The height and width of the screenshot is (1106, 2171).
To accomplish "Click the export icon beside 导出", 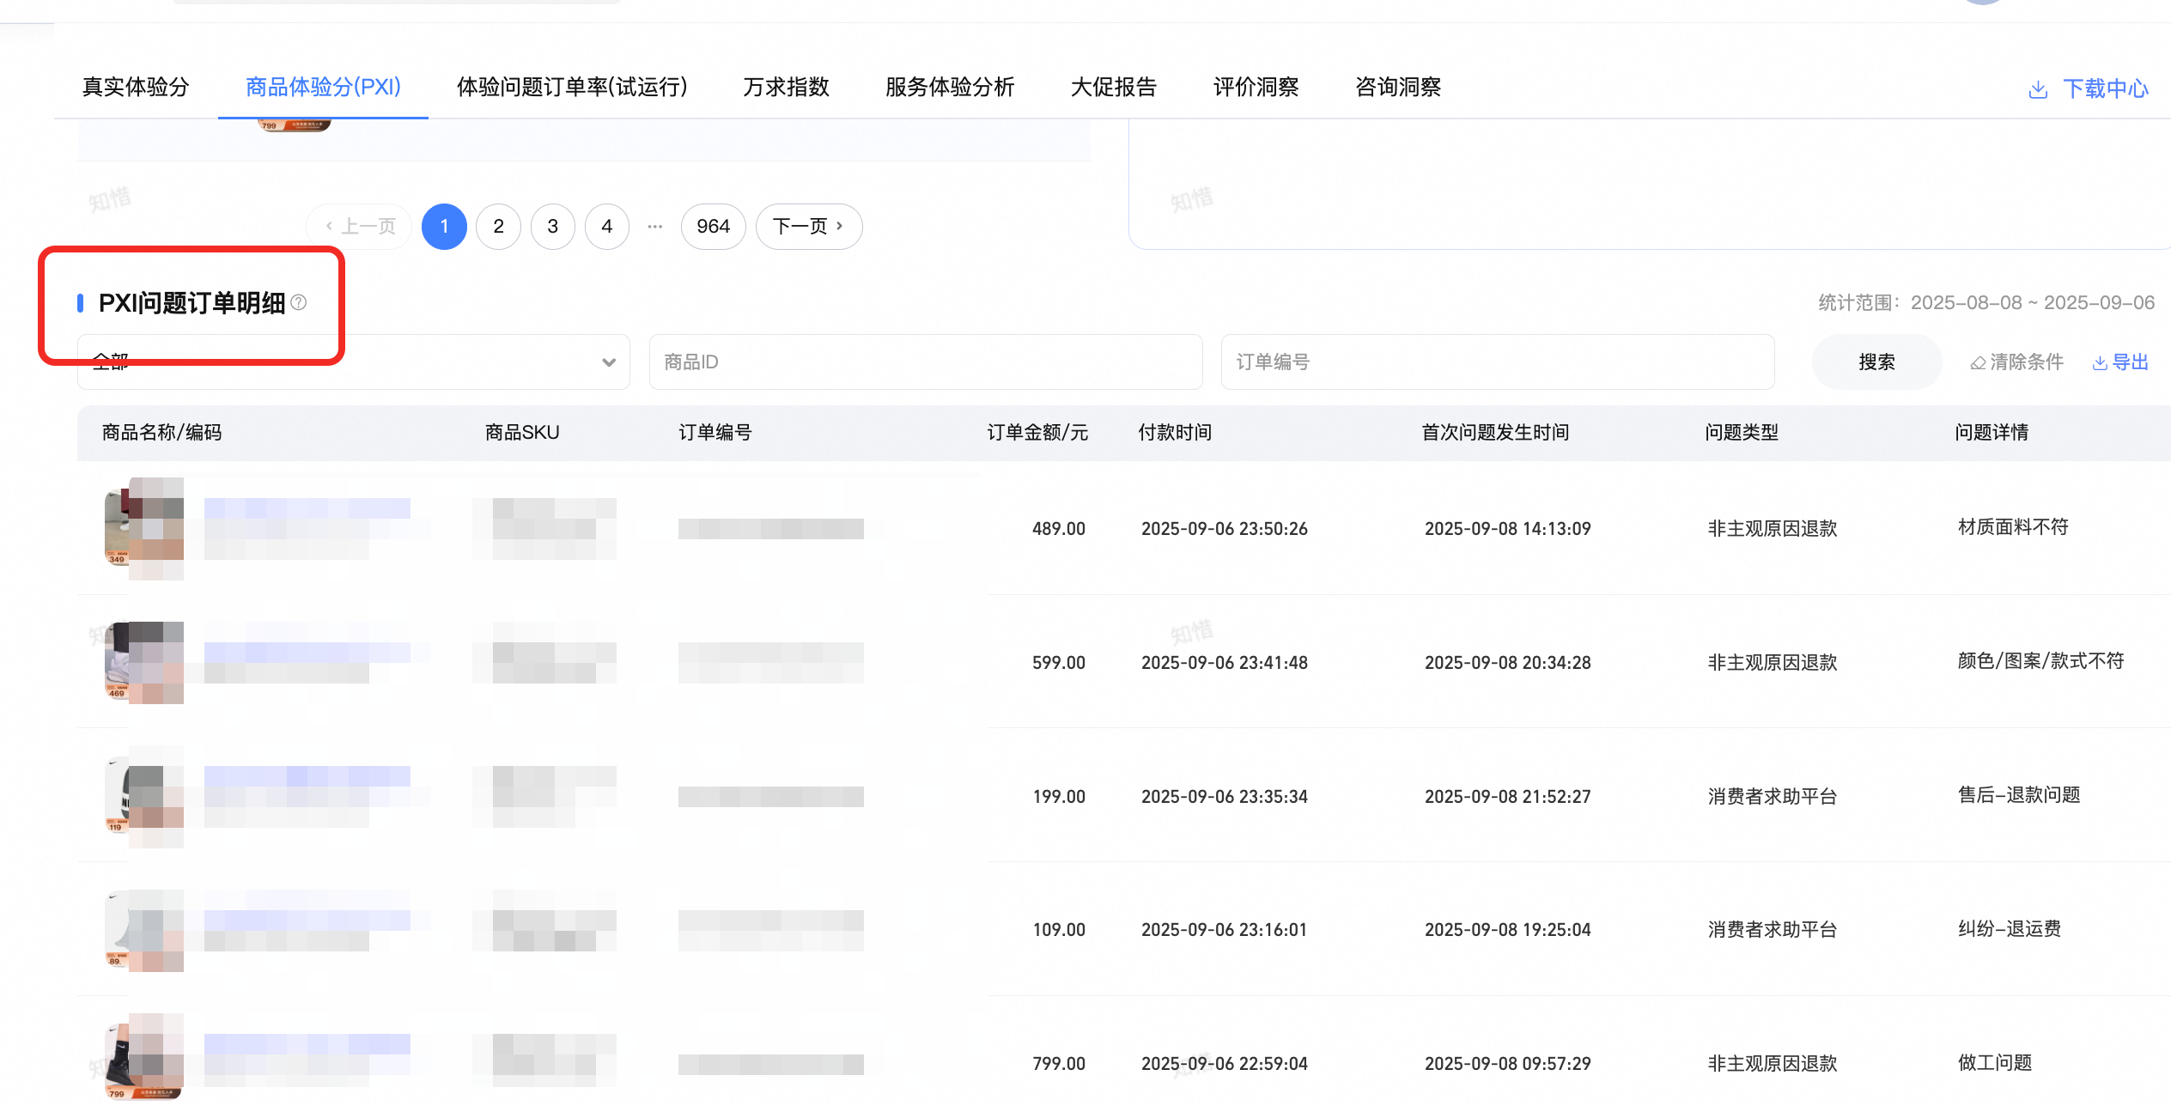I will point(2100,363).
